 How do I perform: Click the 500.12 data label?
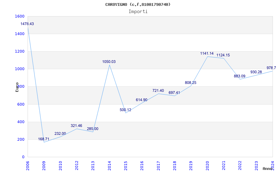[125, 110]
